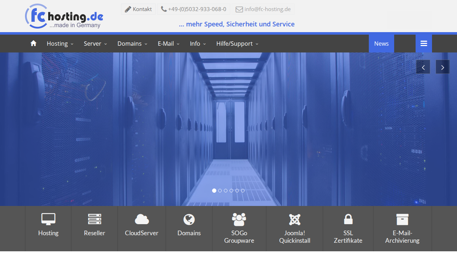
Task: Click the group icon above SOGo Groupware
Action: (x=239, y=219)
